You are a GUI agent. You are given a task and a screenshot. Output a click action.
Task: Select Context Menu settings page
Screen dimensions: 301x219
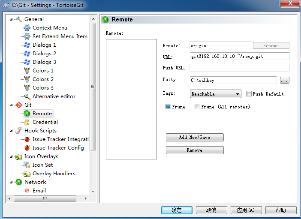coord(50,28)
